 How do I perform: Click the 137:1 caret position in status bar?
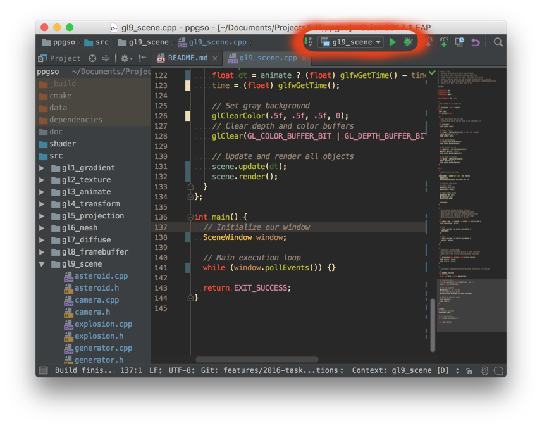coord(131,370)
